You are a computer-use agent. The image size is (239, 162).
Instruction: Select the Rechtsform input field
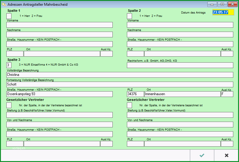point(180,65)
